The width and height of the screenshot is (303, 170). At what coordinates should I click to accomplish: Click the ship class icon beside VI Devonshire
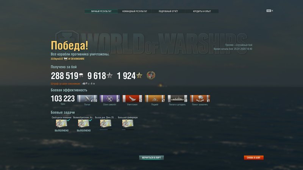click(x=66, y=59)
